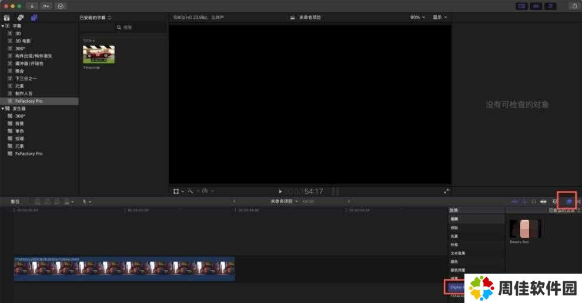
Task: Toggle the inspector panel share icon top right
Action: pos(574,5)
